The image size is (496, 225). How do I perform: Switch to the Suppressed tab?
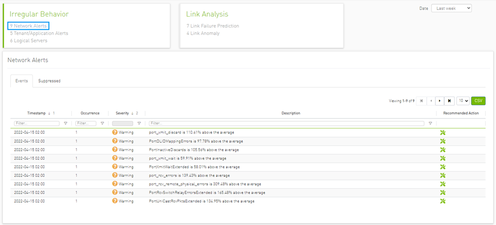pos(49,81)
